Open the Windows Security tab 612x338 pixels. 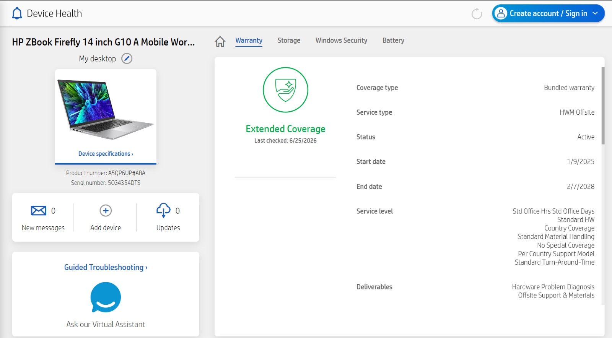(341, 41)
